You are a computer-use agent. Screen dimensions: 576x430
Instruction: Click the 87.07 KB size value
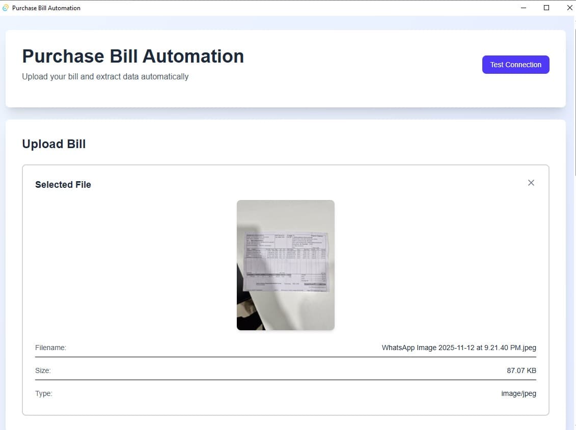(521, 371)
